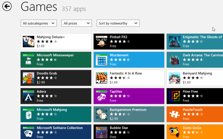Click the Dark Arcana: The Carnival title
This screenshot has height=139, width=223.
click(x=203, y=55)
